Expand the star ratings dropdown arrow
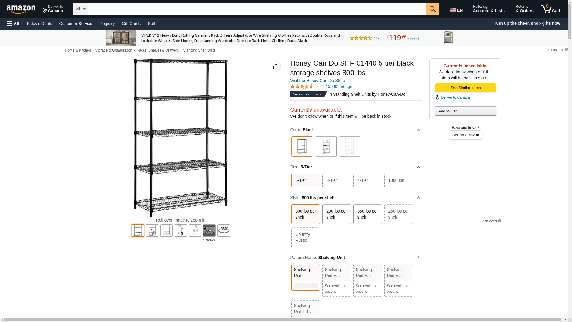 point(318,87)
